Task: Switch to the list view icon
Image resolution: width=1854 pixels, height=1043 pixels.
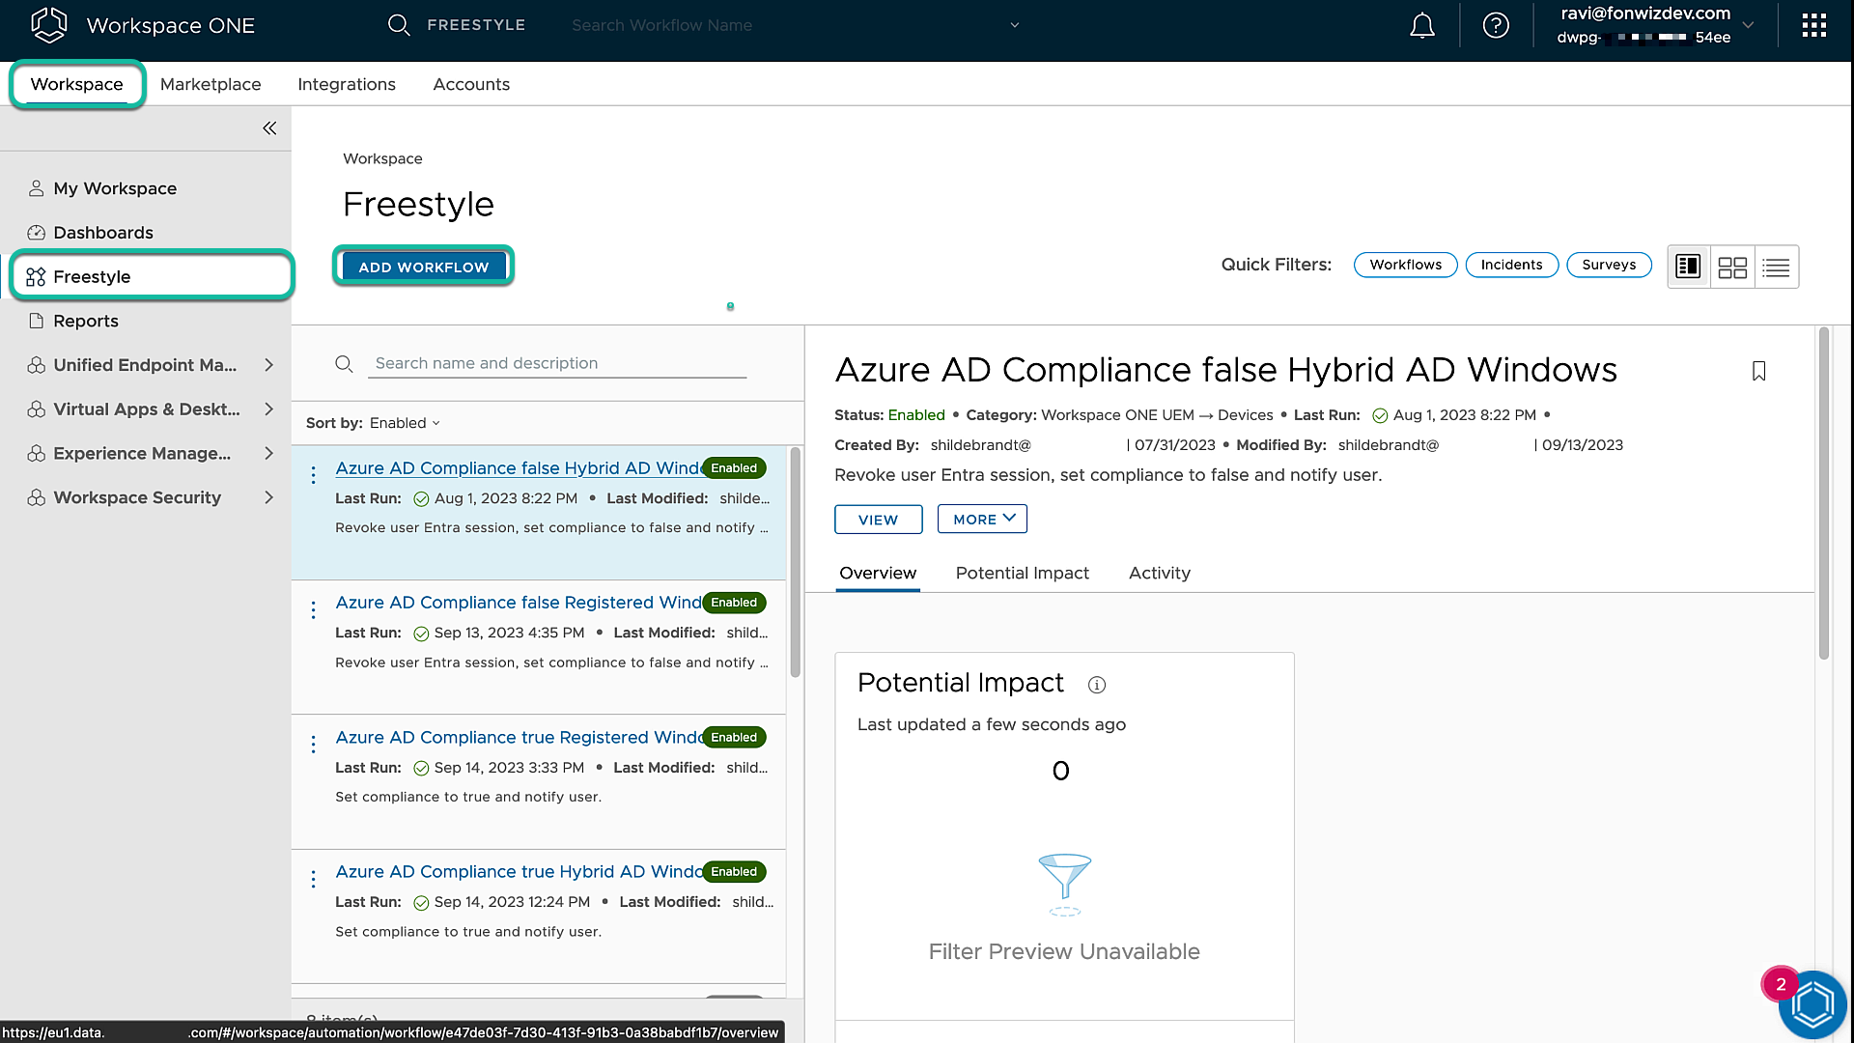Action: point(1776,268)
